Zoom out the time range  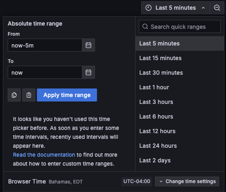[x=217, y=8]
